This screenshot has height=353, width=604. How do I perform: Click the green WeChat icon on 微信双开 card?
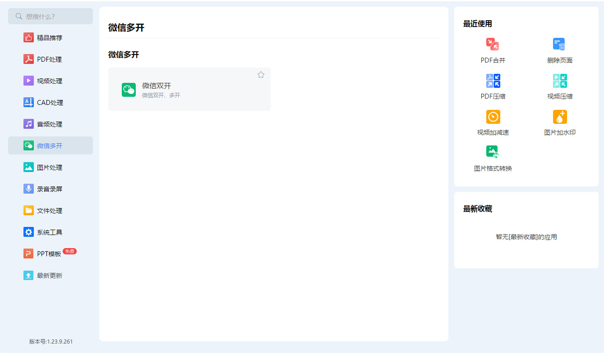[129, 90]
